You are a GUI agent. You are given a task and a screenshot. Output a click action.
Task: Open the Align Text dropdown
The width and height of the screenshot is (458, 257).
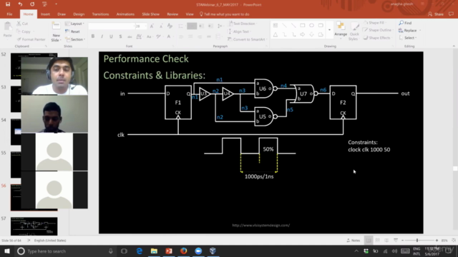[x=240, y=31]
